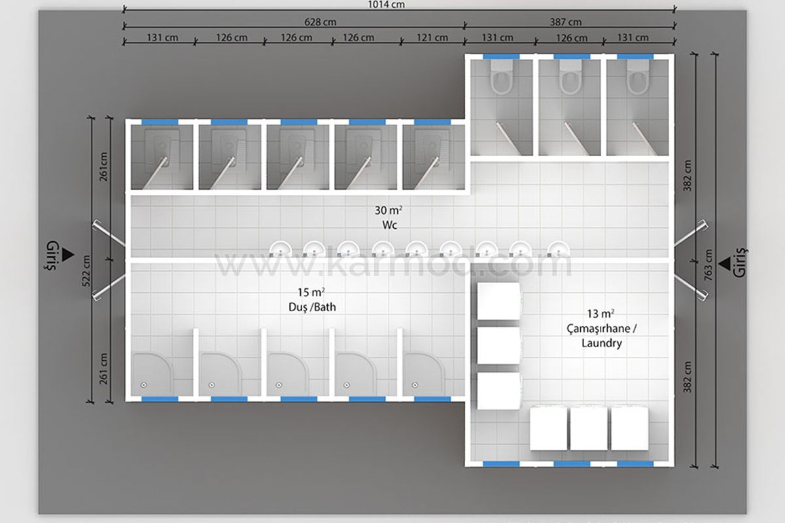785x523 pixels.
Task: Click the black entrance arrow on the right side
Action: pos(725,263)
